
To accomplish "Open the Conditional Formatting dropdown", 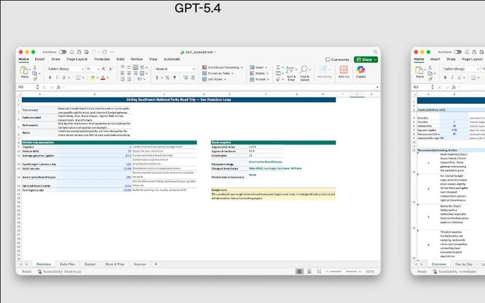I will (222, 68).
